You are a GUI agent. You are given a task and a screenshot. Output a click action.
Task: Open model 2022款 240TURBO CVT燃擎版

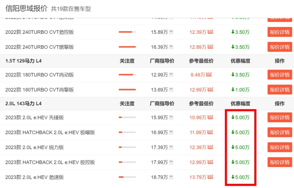40,47
